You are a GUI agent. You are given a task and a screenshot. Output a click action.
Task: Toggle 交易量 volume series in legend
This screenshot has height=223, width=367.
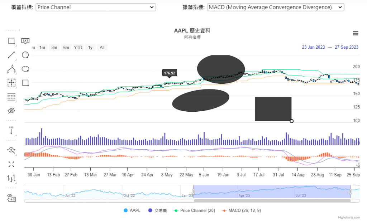click(158, 210)
